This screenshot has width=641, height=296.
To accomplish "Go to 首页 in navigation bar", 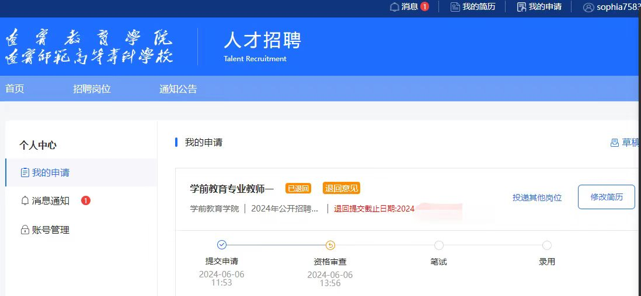I will [15, 89].
